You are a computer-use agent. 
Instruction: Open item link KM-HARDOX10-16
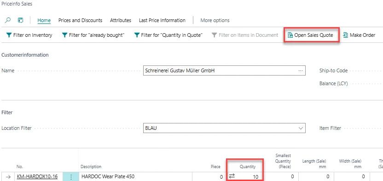37,176
